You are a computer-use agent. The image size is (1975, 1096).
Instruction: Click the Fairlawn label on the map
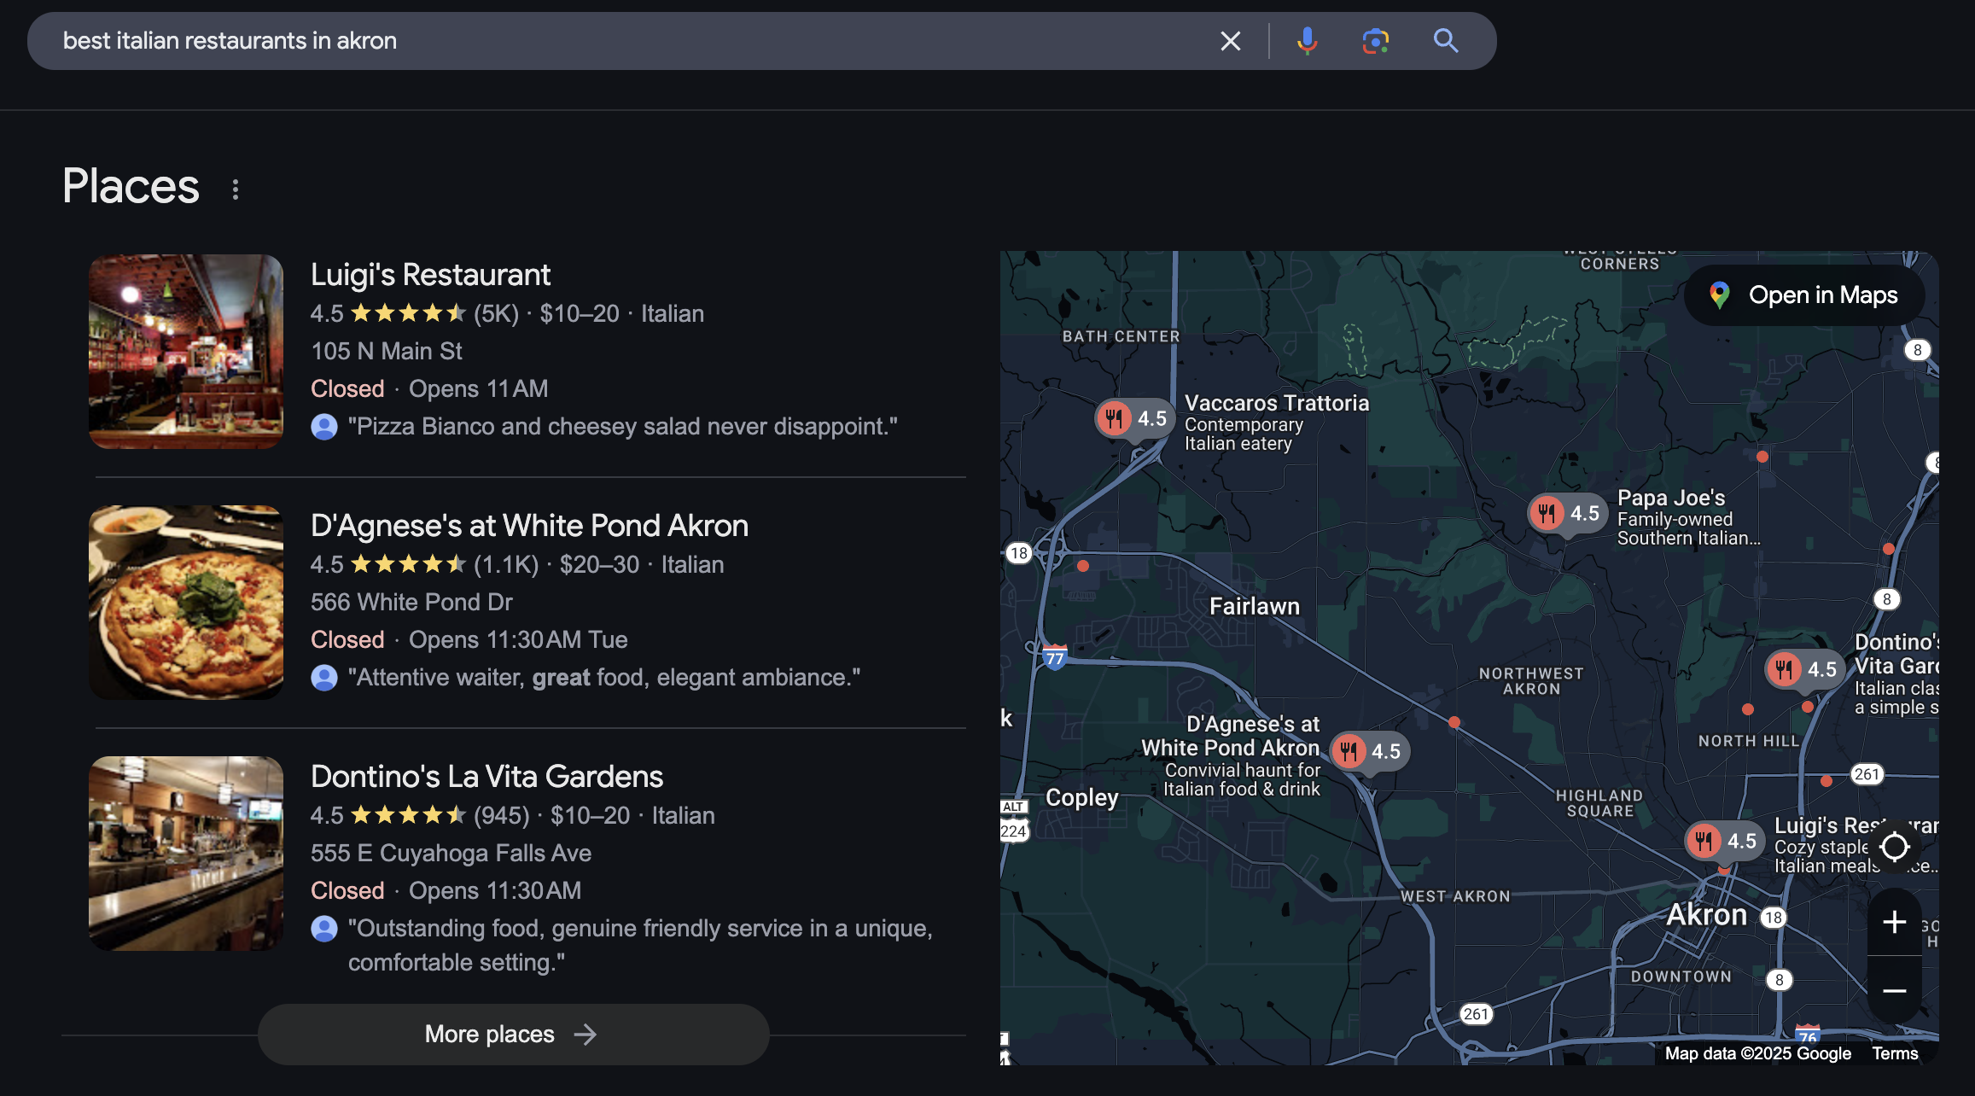click(x=1255, y=607)
